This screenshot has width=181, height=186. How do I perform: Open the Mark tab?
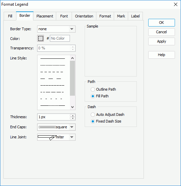tap(121, 16)
